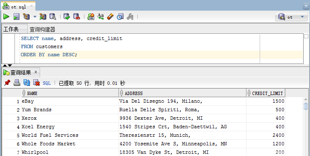
Task: Click the SQL link in results toolbar
Action: tap(47, 83)
